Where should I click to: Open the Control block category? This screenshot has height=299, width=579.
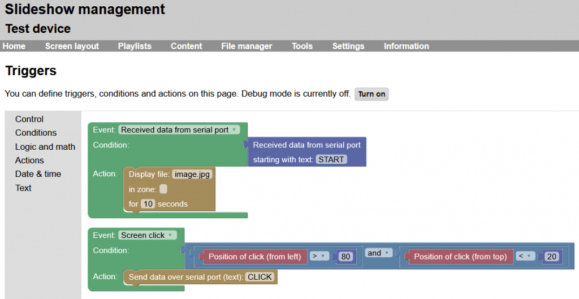[x=29, y=119]
